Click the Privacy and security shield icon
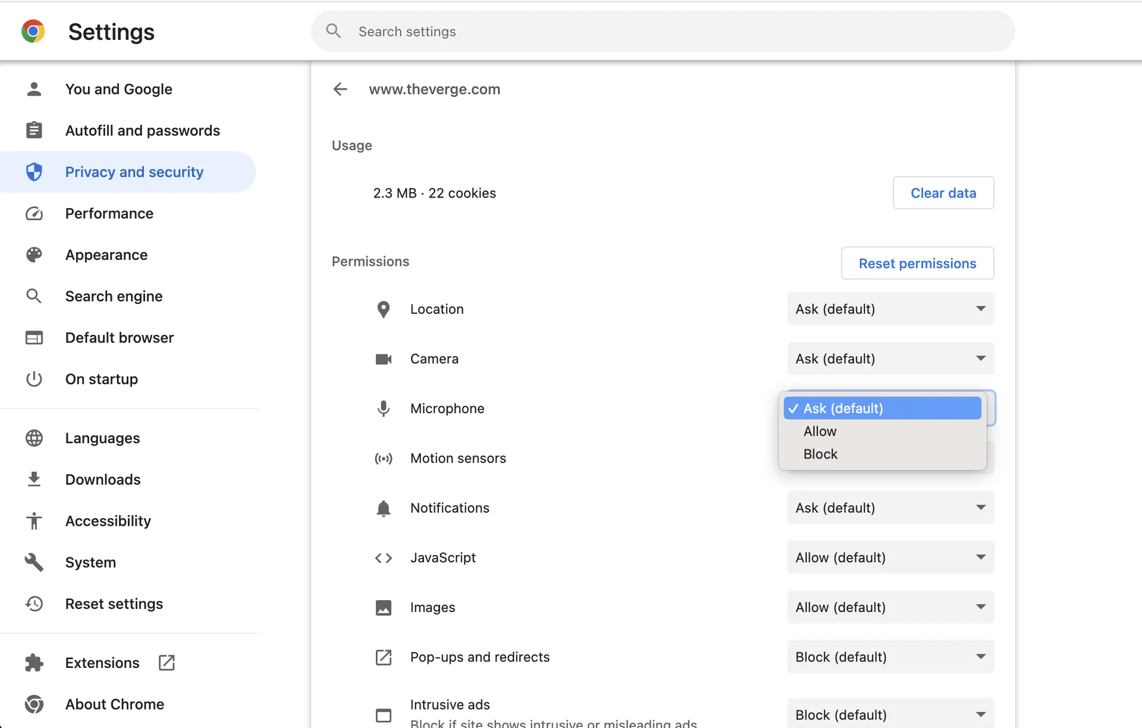This screenshot has height=728, width=1142. tap(34, 172)
